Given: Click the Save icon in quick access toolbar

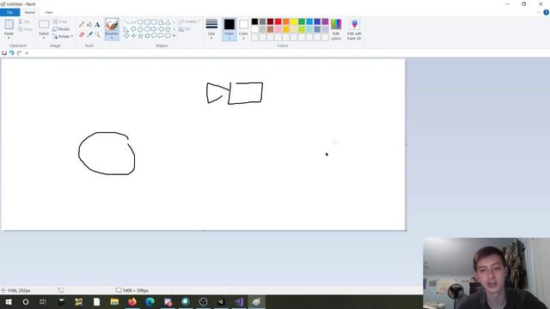Looking at the screenshot, I should click(x=4, y=53).
